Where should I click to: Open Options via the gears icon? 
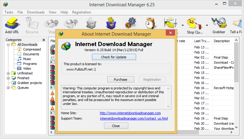(131, 23)
